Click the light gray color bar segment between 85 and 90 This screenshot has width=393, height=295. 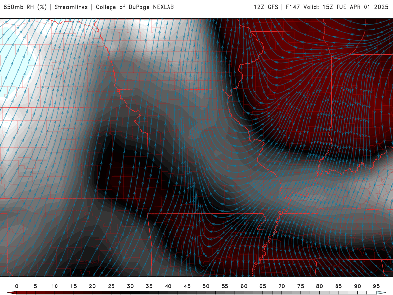tap(348, 293)
